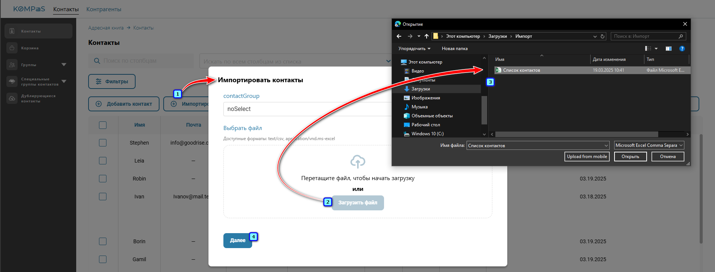Click Открыть in the file dialog
This screenshot has height=272, width=715.
(x=630, y=157)
